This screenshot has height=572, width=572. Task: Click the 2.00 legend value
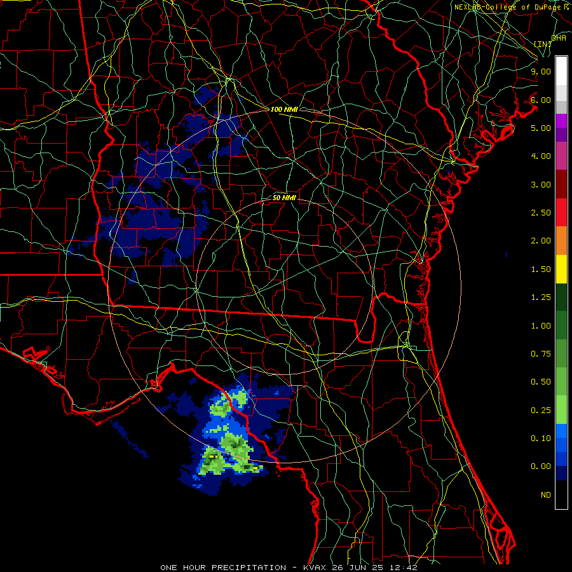click(x=541, y=241)
